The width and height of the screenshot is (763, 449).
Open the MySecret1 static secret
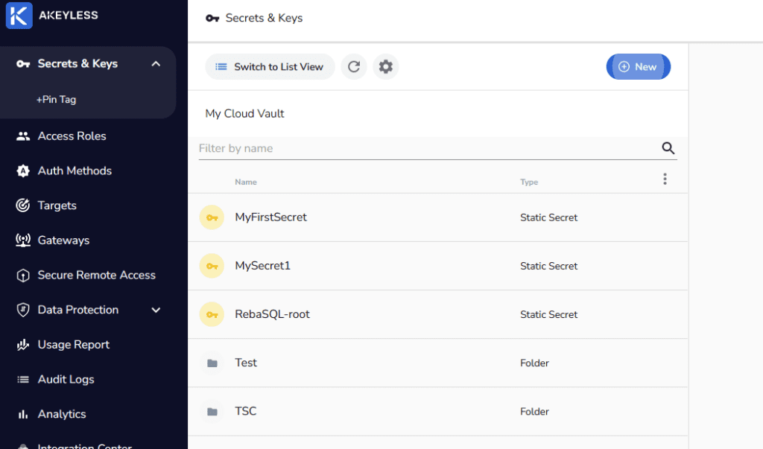click(262, 266)
